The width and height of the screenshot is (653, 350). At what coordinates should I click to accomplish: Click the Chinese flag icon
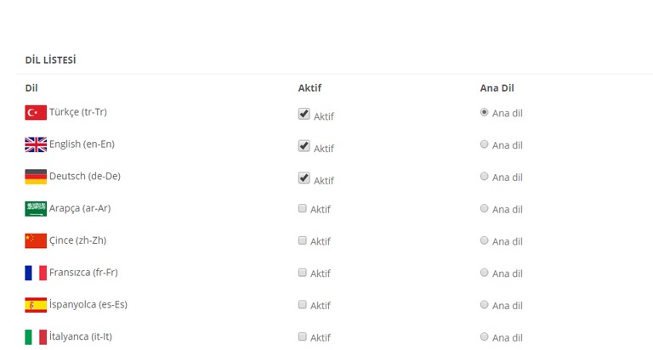pos(36,241)
